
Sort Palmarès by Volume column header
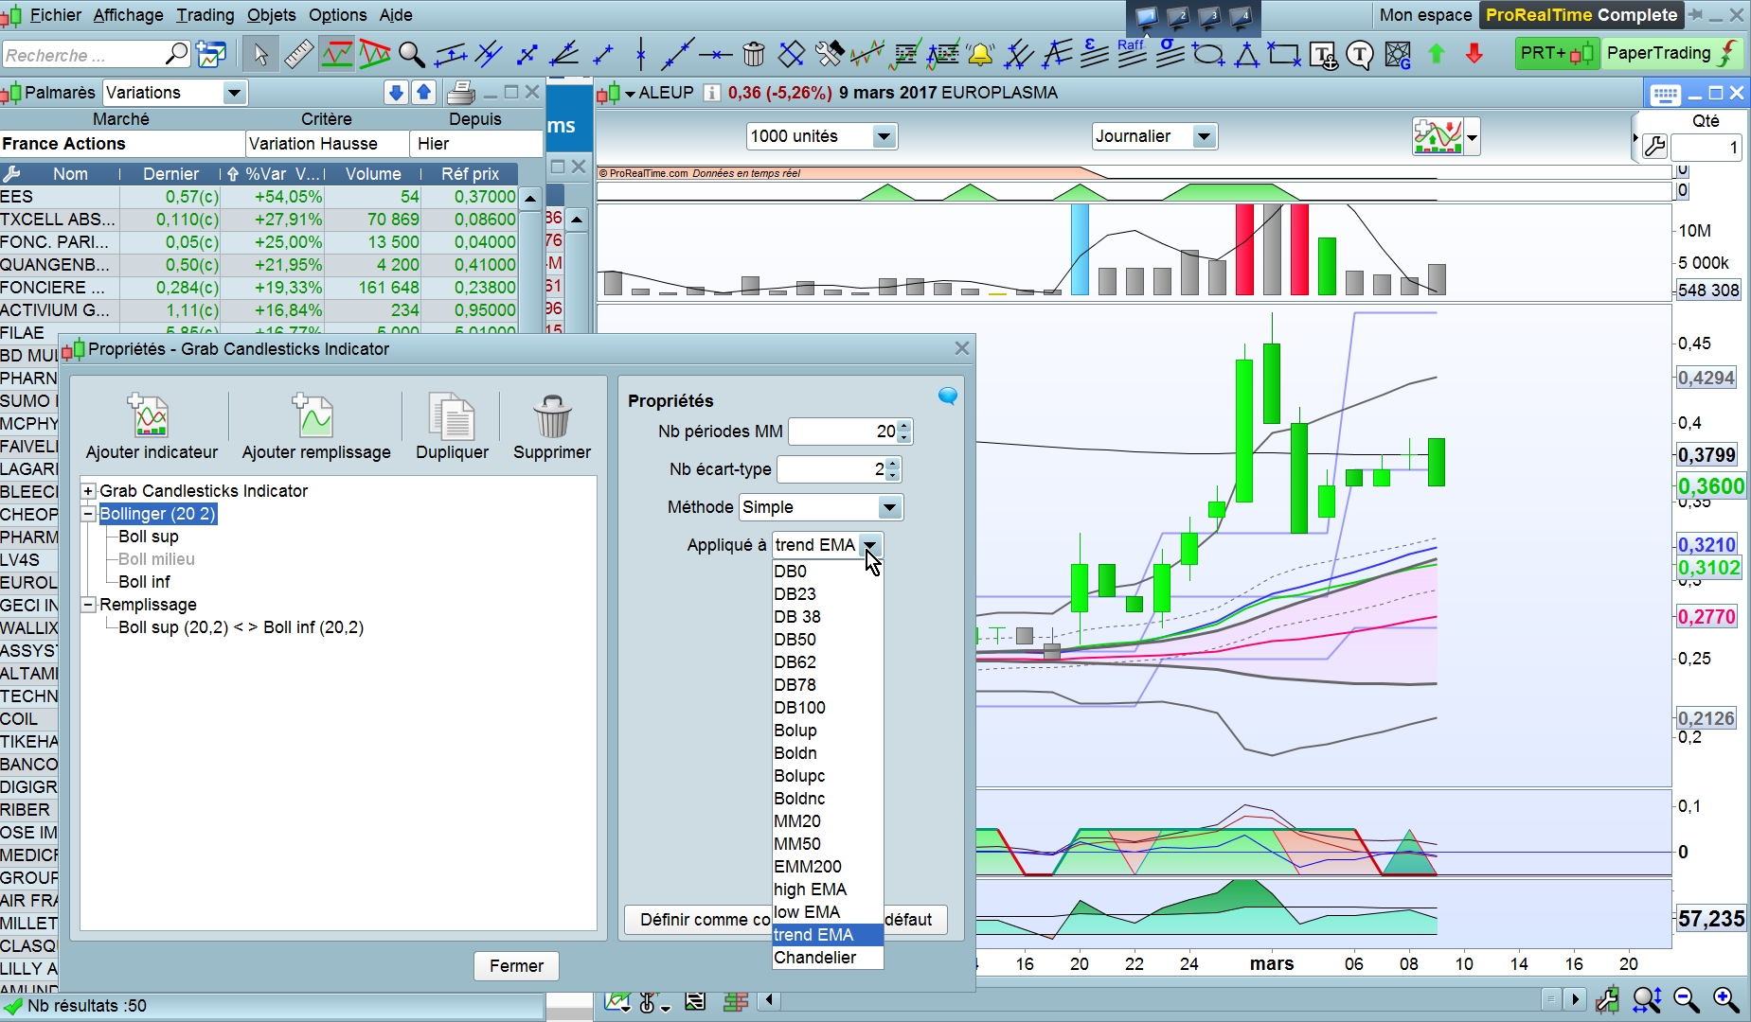[373, 174]
